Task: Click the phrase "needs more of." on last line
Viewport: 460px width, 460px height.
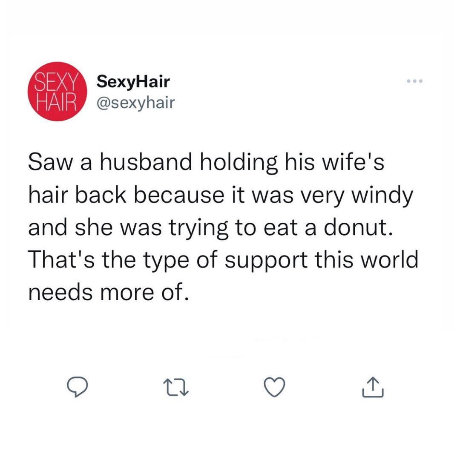Action: pyautogui.click(x=108, y=292)
